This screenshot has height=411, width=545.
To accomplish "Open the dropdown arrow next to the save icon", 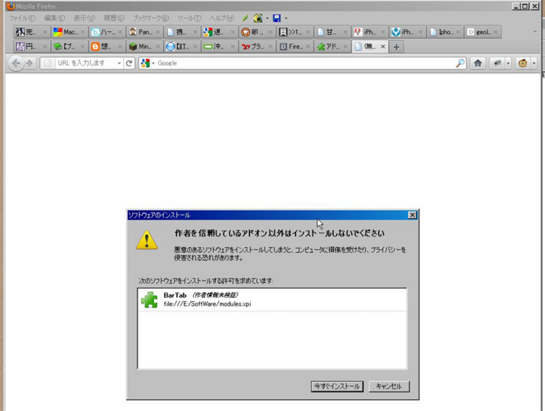I will [287, 18].
